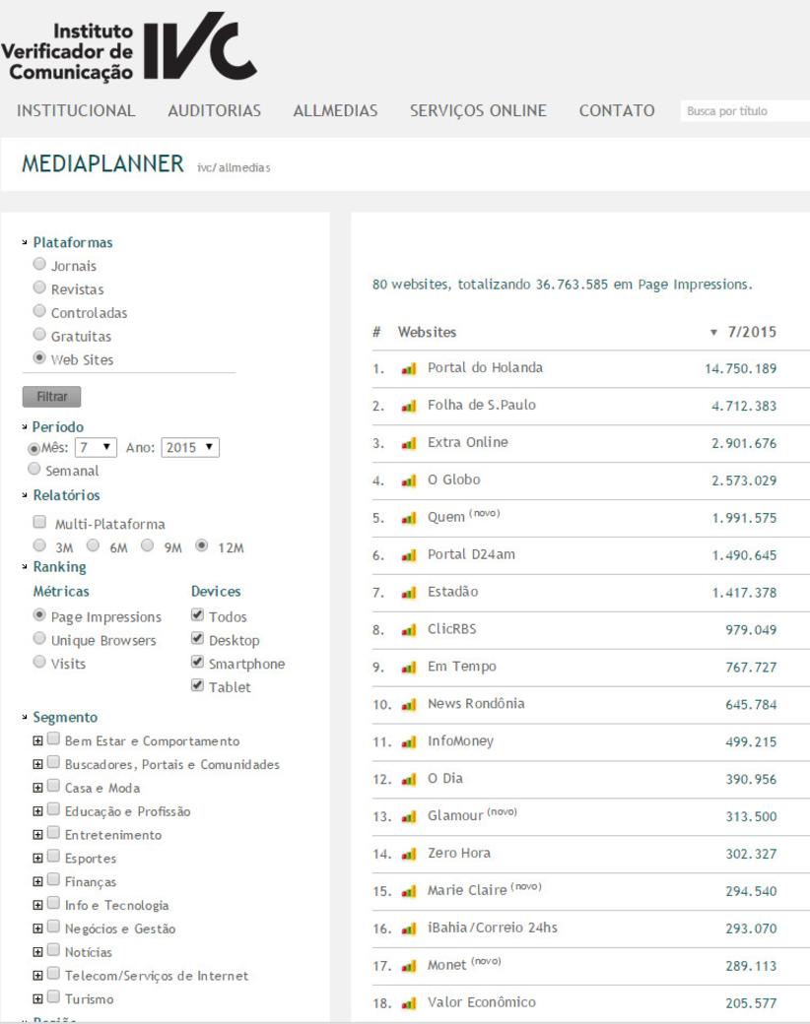
Task: Open the Mês dropdown
Action: 96,447
